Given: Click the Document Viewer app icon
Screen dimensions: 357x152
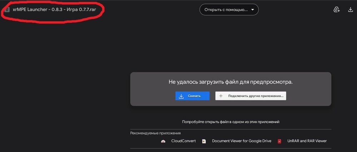Looking at the screenshot, I should pyautogui.click(x=204, y=141).
